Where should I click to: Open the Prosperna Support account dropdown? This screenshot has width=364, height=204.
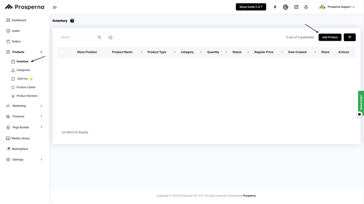coord(337,7)
